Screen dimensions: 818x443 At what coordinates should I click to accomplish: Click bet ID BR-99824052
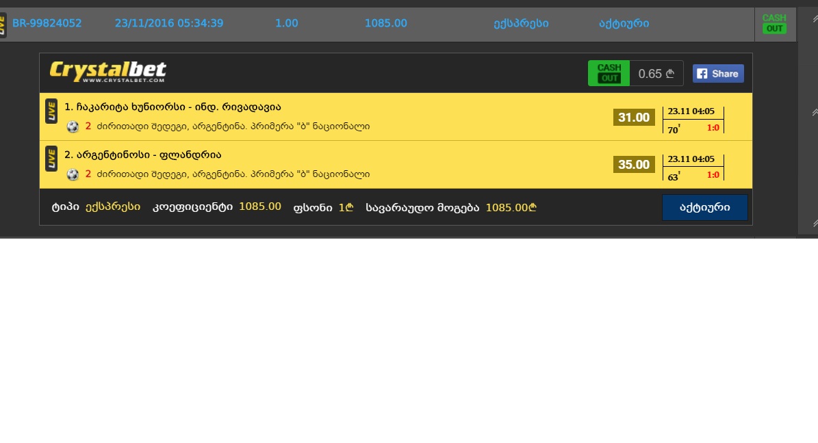47,23
